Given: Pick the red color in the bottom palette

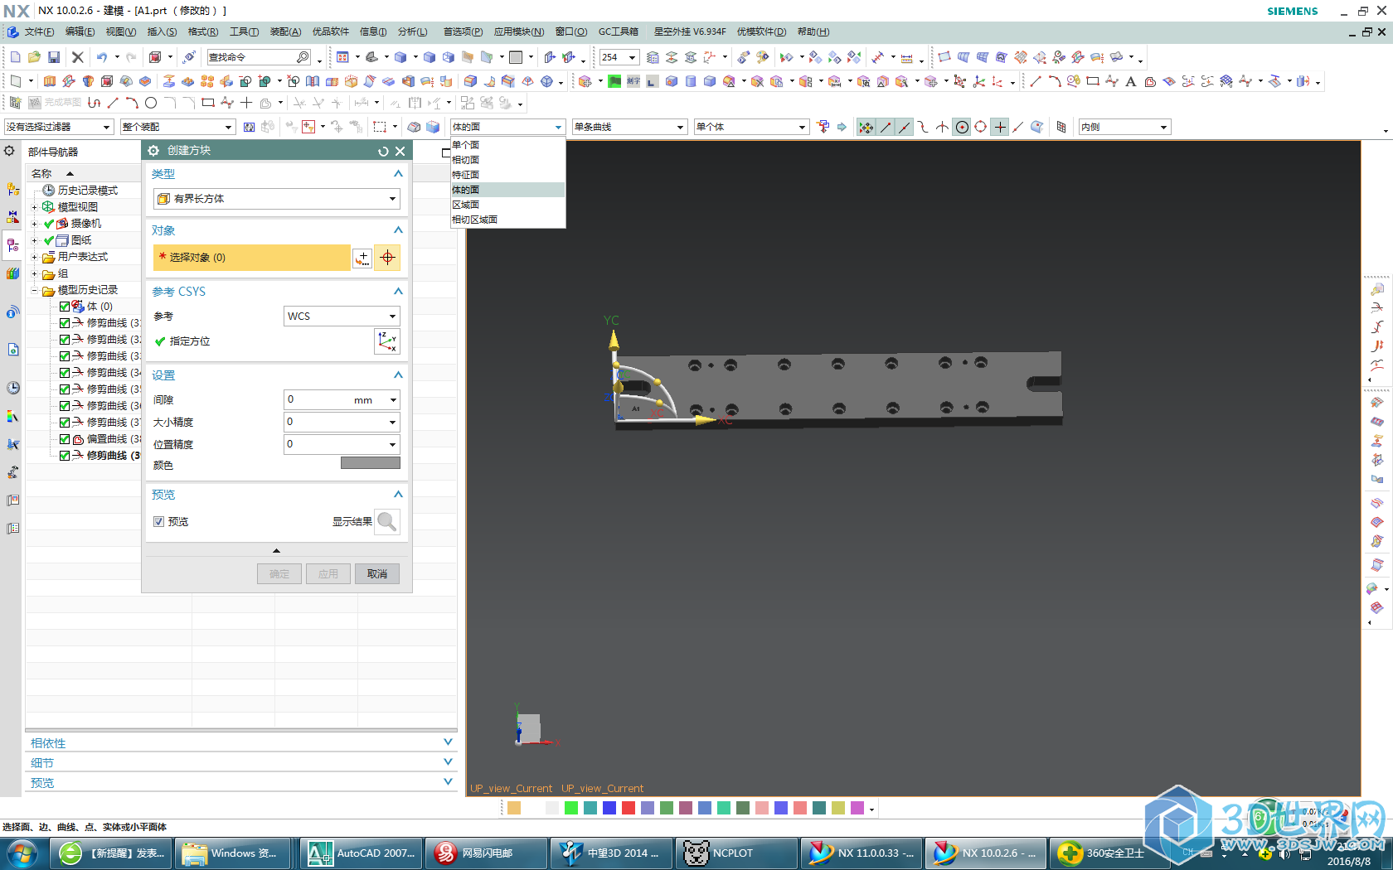Looking at the screenshot, I should pyautogui.click(x=629, y=808).
